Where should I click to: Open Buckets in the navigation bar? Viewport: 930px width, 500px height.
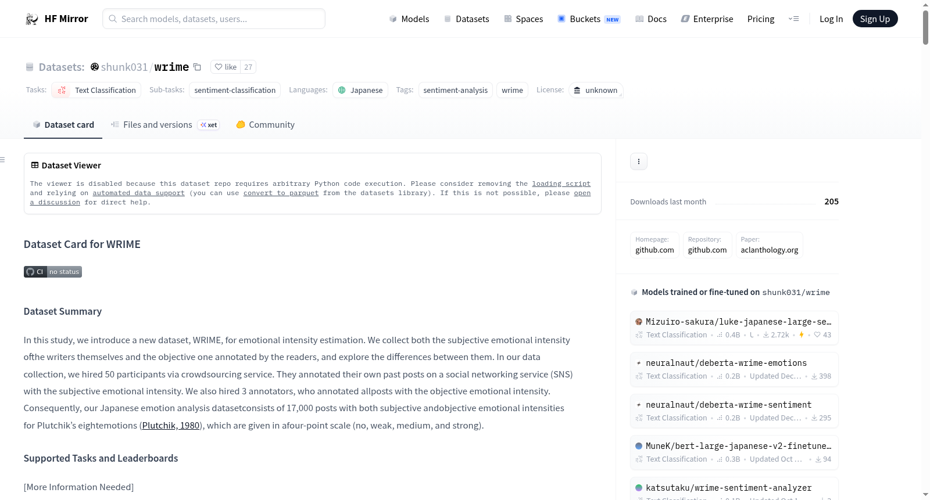589,19
